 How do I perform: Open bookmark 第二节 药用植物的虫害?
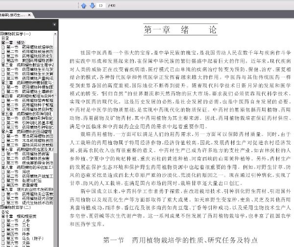[28, 158]
